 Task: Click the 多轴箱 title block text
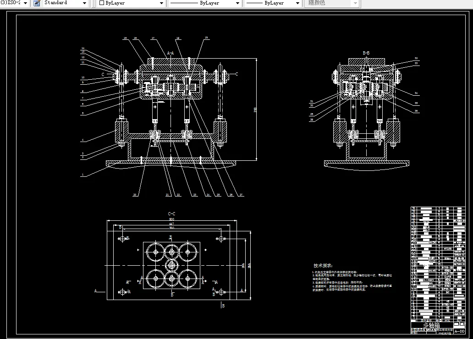tap(431, 325)
